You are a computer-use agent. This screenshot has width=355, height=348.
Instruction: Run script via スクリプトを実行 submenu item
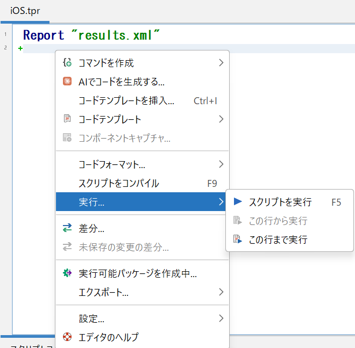pyautogui.click(x=289, y=202)
